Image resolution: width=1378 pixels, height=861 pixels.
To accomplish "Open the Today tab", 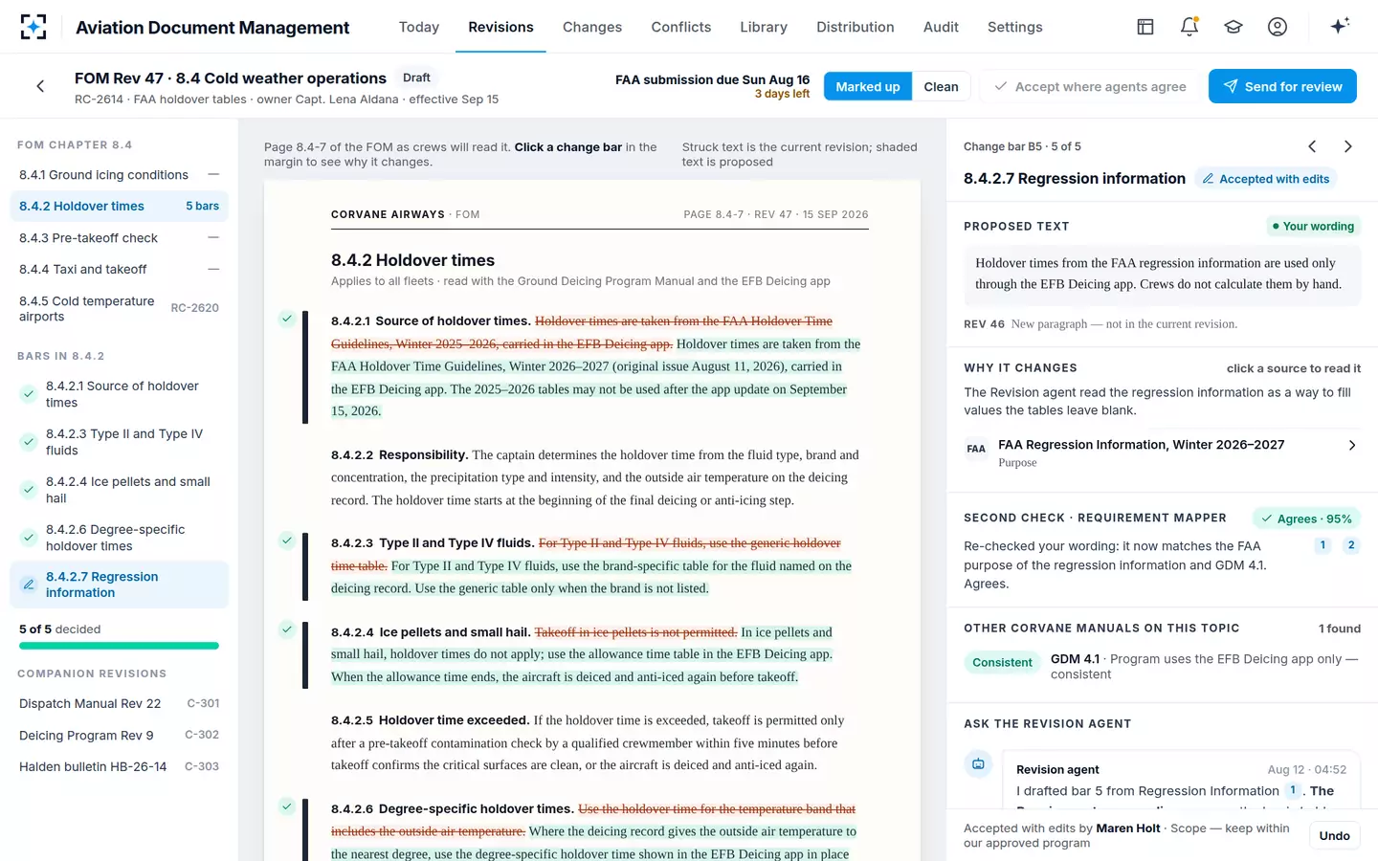I will (419, 27).
